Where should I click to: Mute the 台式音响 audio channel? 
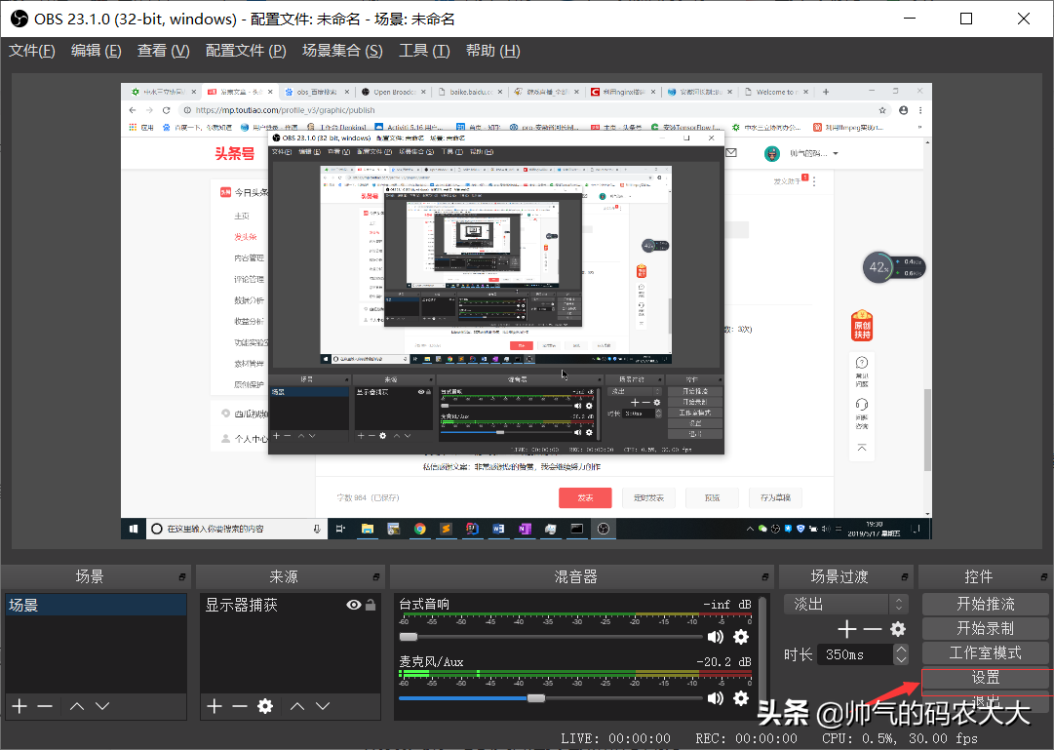coord(716,636)
